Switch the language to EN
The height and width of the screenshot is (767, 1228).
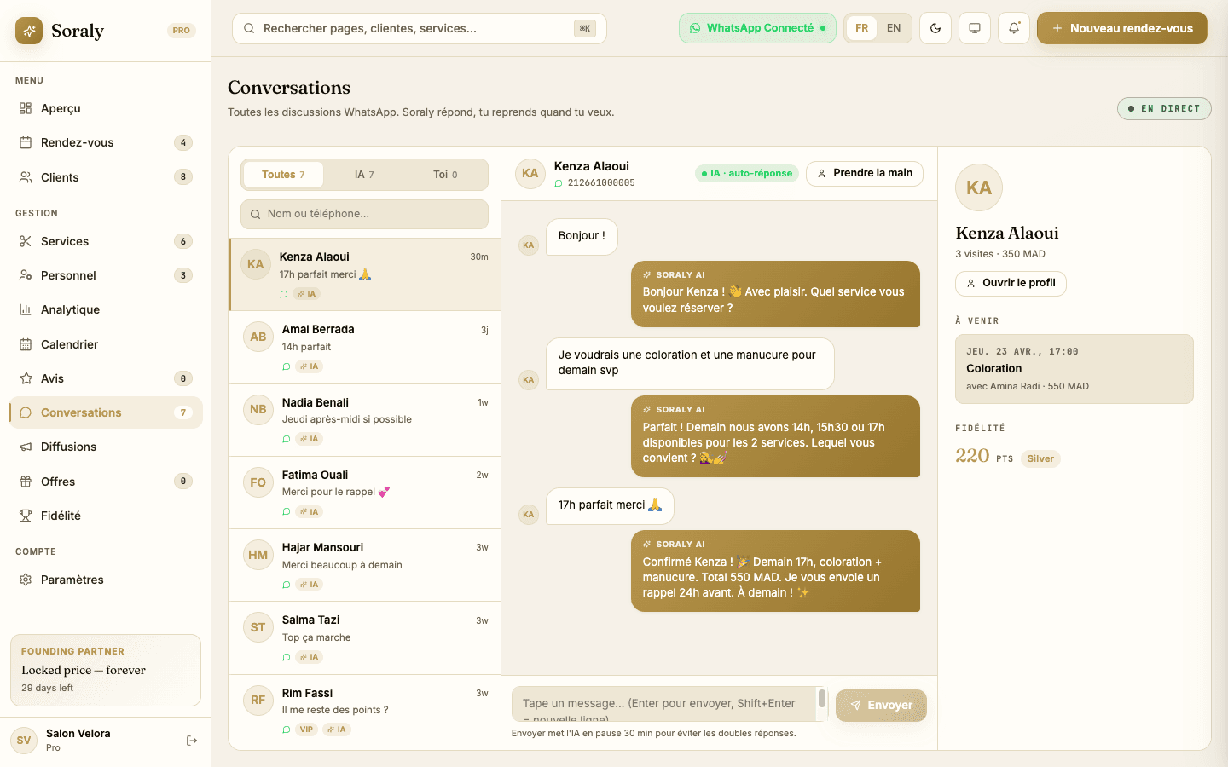click(893, 28)
